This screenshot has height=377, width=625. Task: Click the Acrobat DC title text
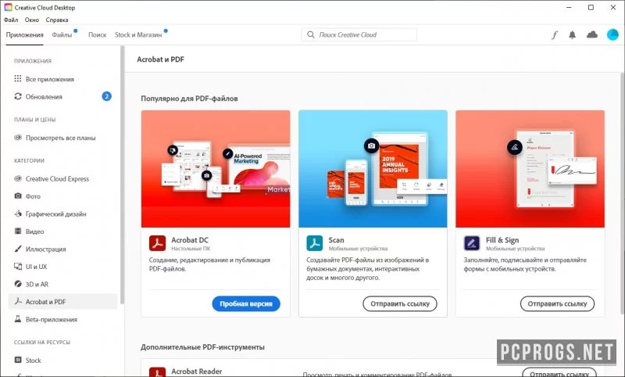190,240
